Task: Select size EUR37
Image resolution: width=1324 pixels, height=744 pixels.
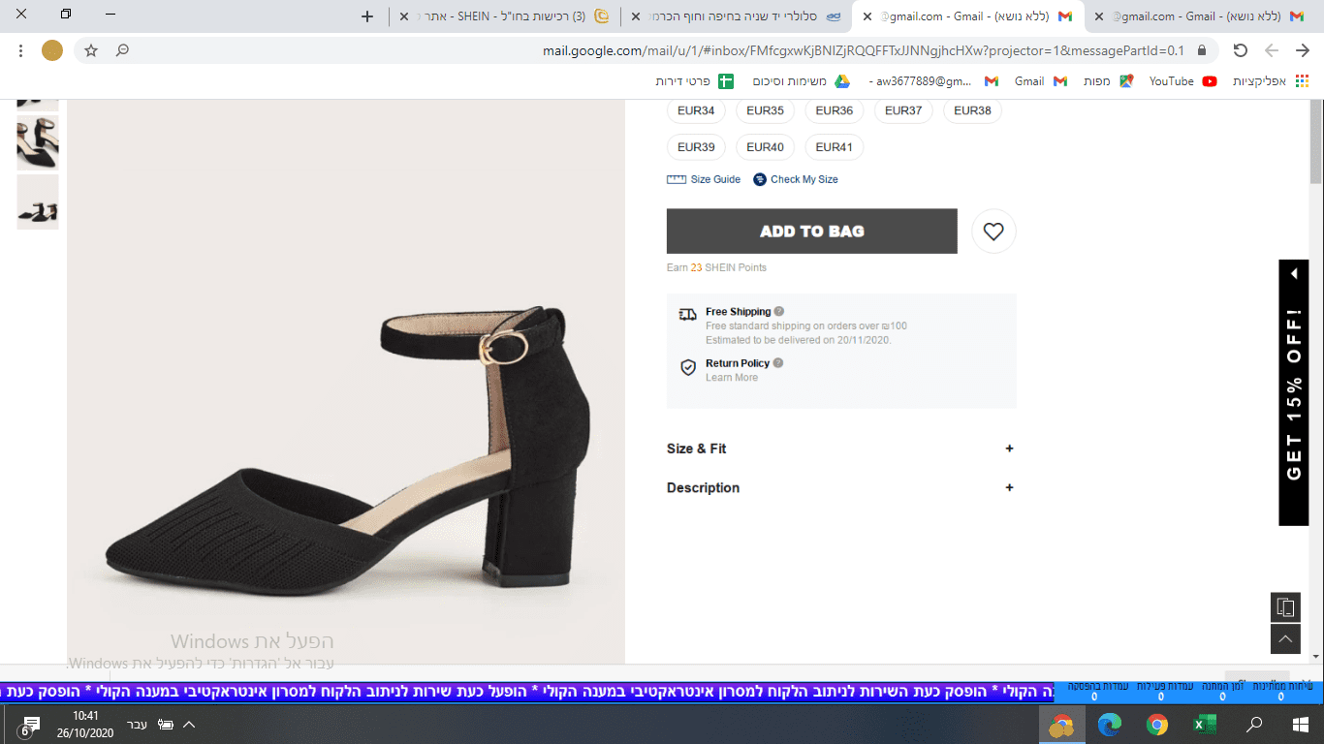Action: coord(903,110)
